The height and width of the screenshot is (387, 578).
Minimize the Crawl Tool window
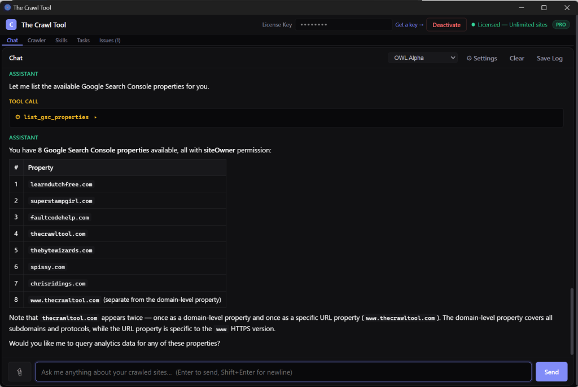point(521,7)
